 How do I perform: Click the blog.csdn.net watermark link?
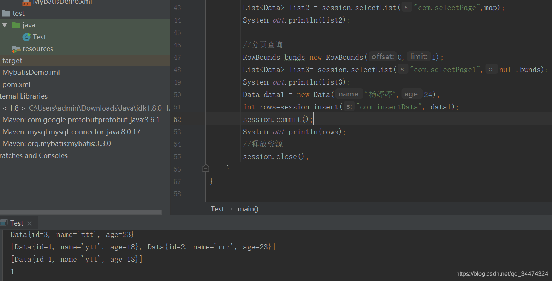click(x=502, y=274)
